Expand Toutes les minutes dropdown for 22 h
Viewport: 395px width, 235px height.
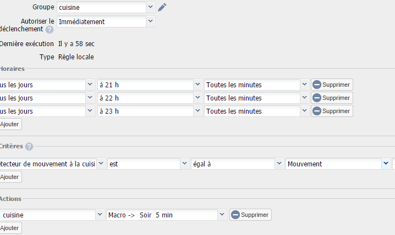(x=304, y=98)
